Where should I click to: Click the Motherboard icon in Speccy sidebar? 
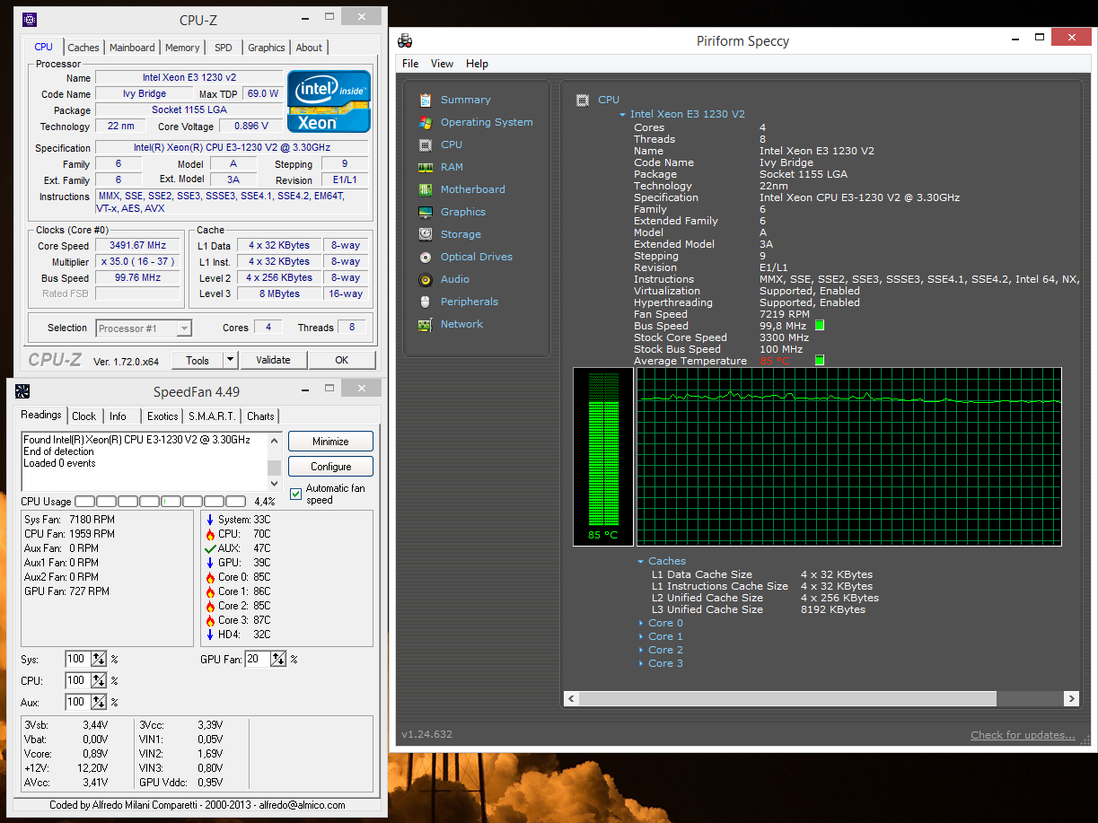[x=426, y=189]
